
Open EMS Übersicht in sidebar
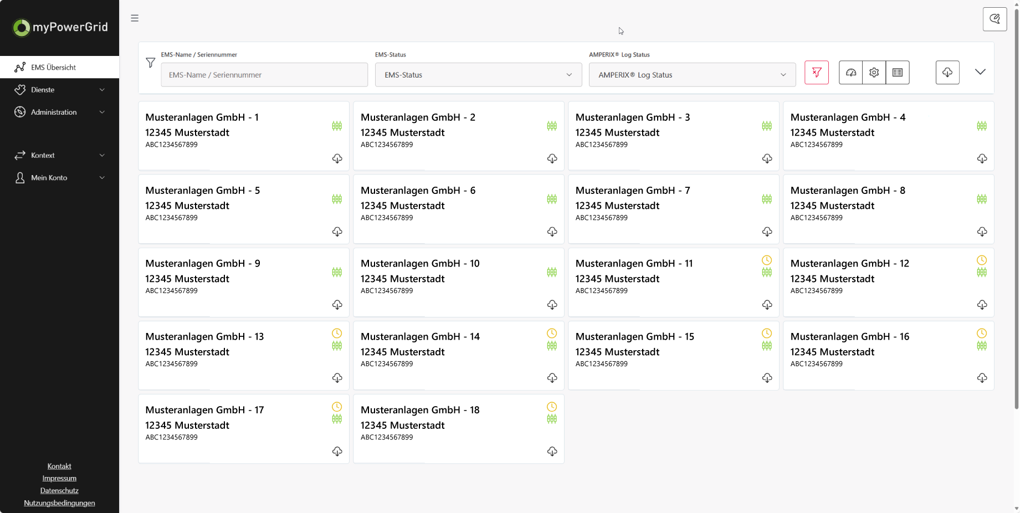[x=59, y=67]
